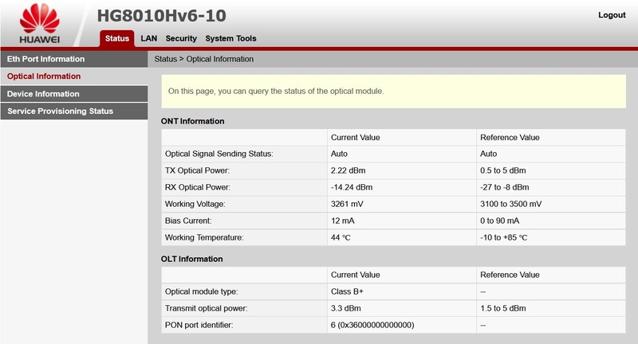
Task: Click the PON port identifier value
Action: (x=372, y=325)
